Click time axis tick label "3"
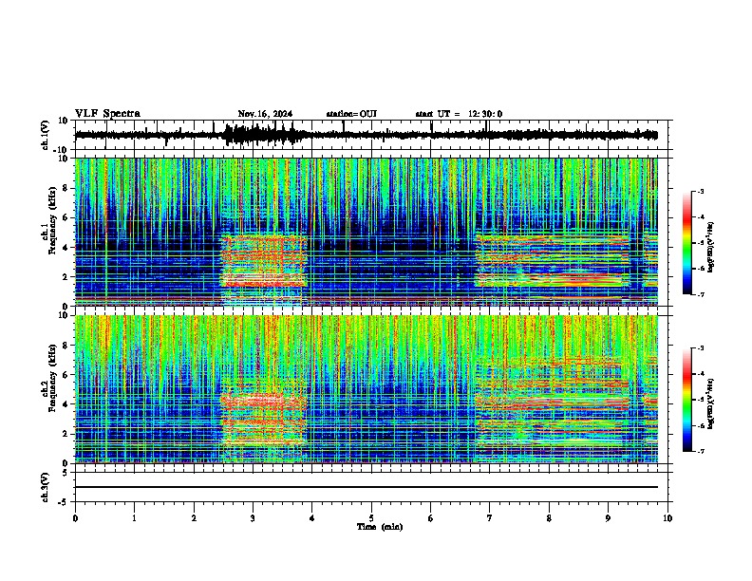This screenshot has height=581, width=752. pos(253,518)
